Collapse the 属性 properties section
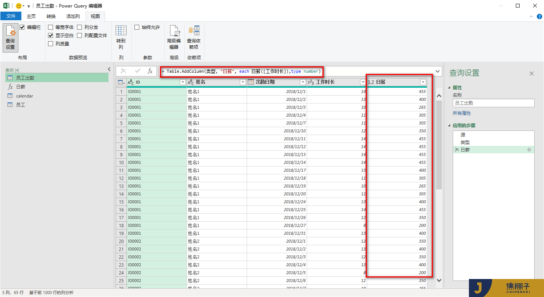The width and height of the screenshot is (544, 297). click(450, 88)
